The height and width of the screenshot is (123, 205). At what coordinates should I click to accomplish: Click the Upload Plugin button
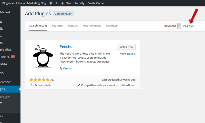click(63, 14)
